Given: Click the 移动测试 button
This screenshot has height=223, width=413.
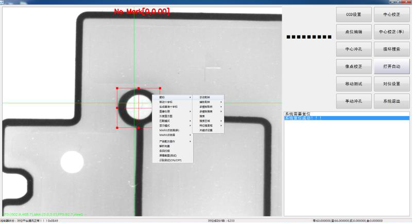Looking at the screenshot, I should click(x=353, y=84).
